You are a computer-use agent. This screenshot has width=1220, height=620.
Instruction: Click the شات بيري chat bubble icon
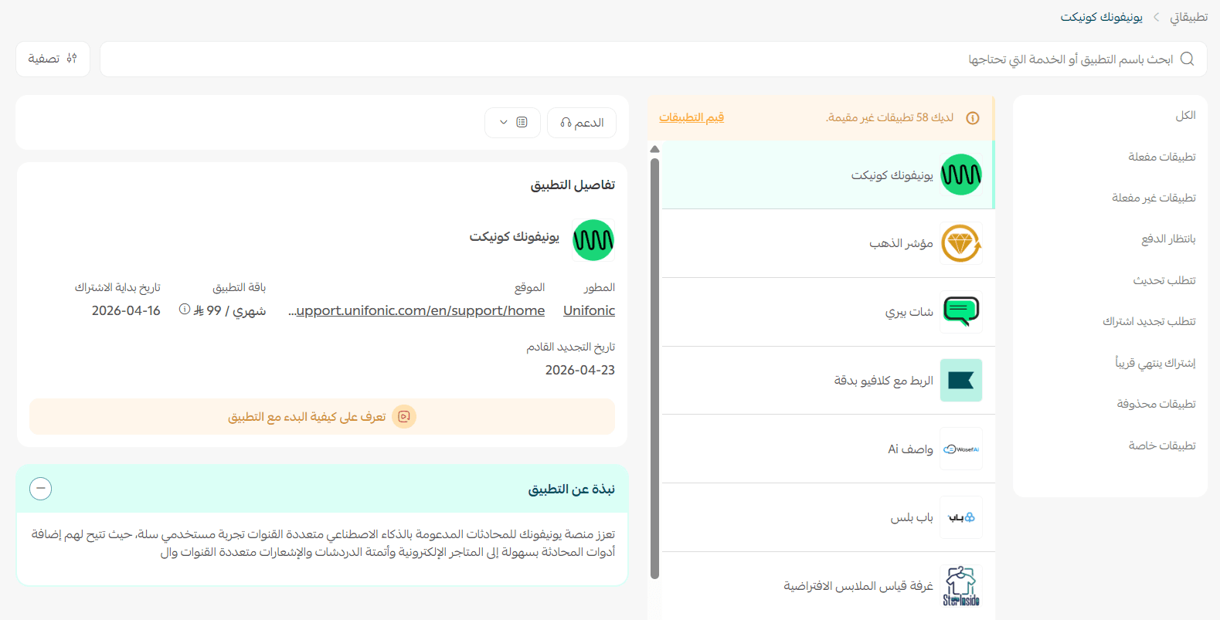(961, 312)
